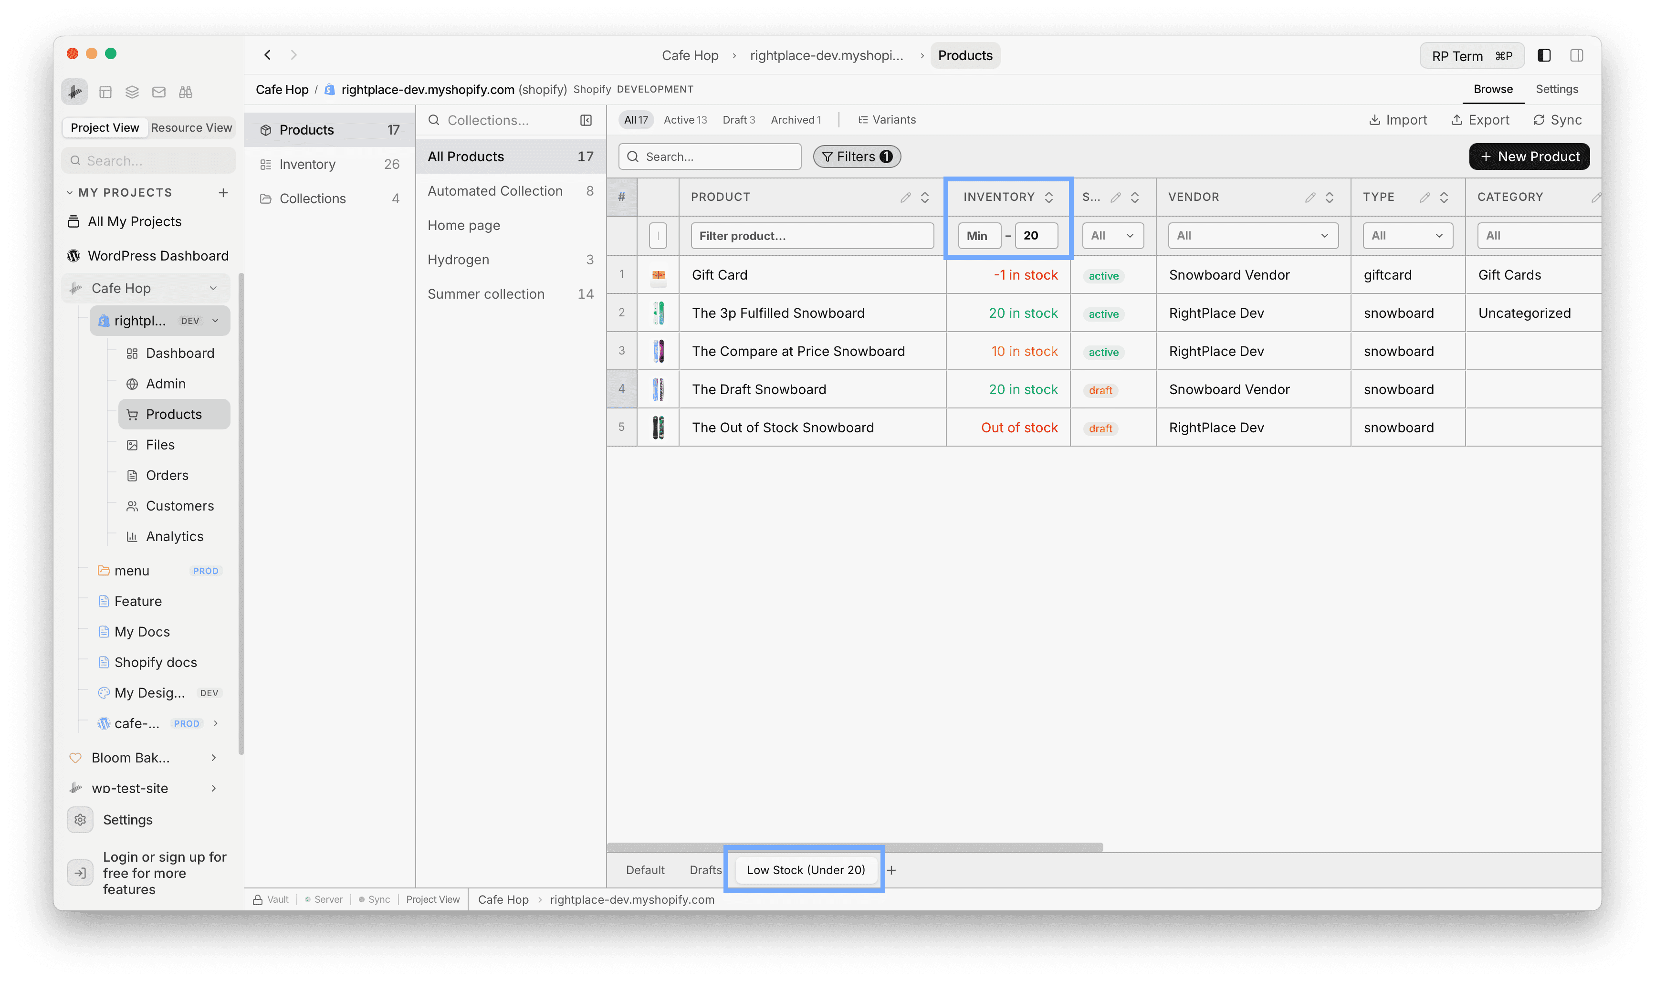Click the collapse collections panel icon
1655x981 pixels.
pos(586,120)
